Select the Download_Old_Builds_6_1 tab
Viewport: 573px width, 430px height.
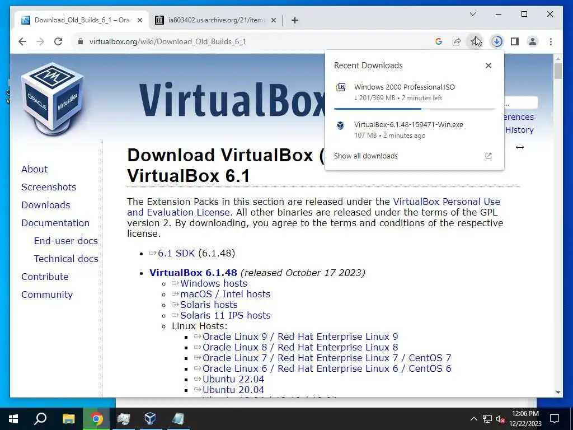click(82, 20)
